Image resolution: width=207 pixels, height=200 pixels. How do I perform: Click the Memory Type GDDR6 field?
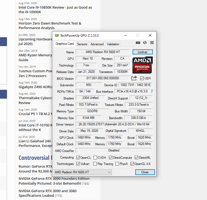[x=92, y=111]
